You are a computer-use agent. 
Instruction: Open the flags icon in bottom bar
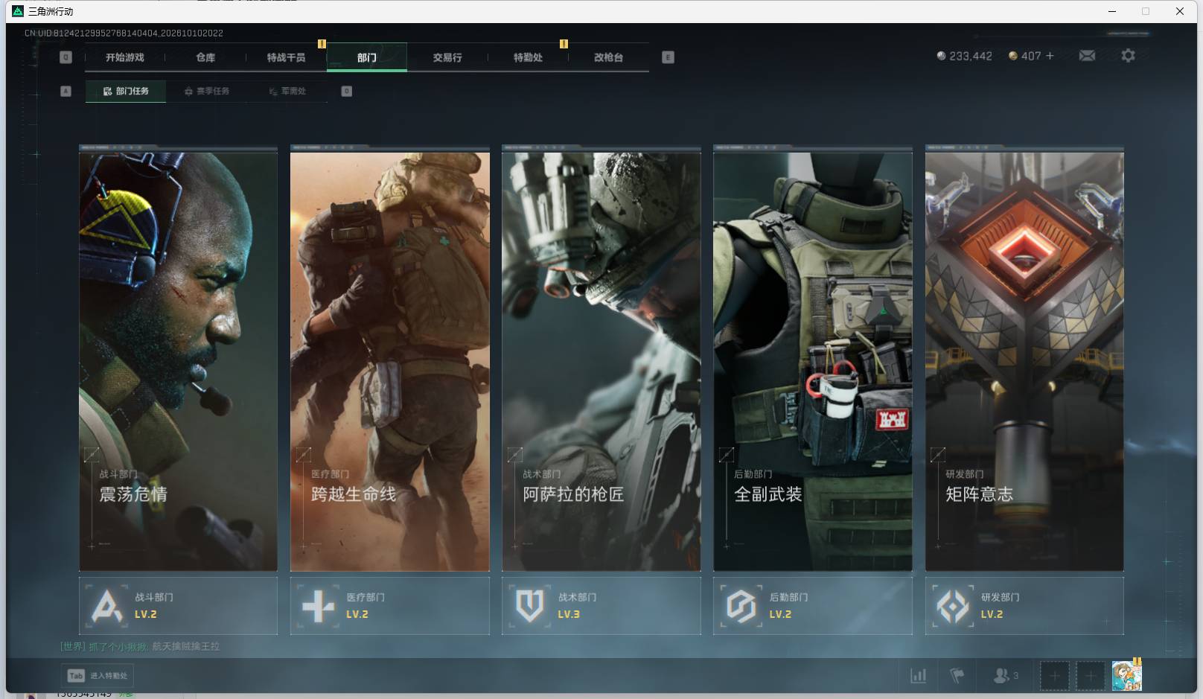pos(957,676)
